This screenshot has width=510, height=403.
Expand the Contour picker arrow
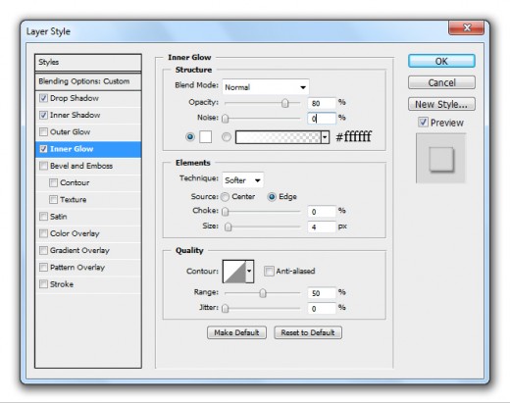pos(249,272)
